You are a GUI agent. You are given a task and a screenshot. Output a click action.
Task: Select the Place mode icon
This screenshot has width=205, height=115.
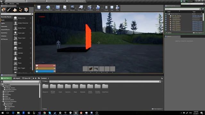pyautogui.click(x=4, y=10)
